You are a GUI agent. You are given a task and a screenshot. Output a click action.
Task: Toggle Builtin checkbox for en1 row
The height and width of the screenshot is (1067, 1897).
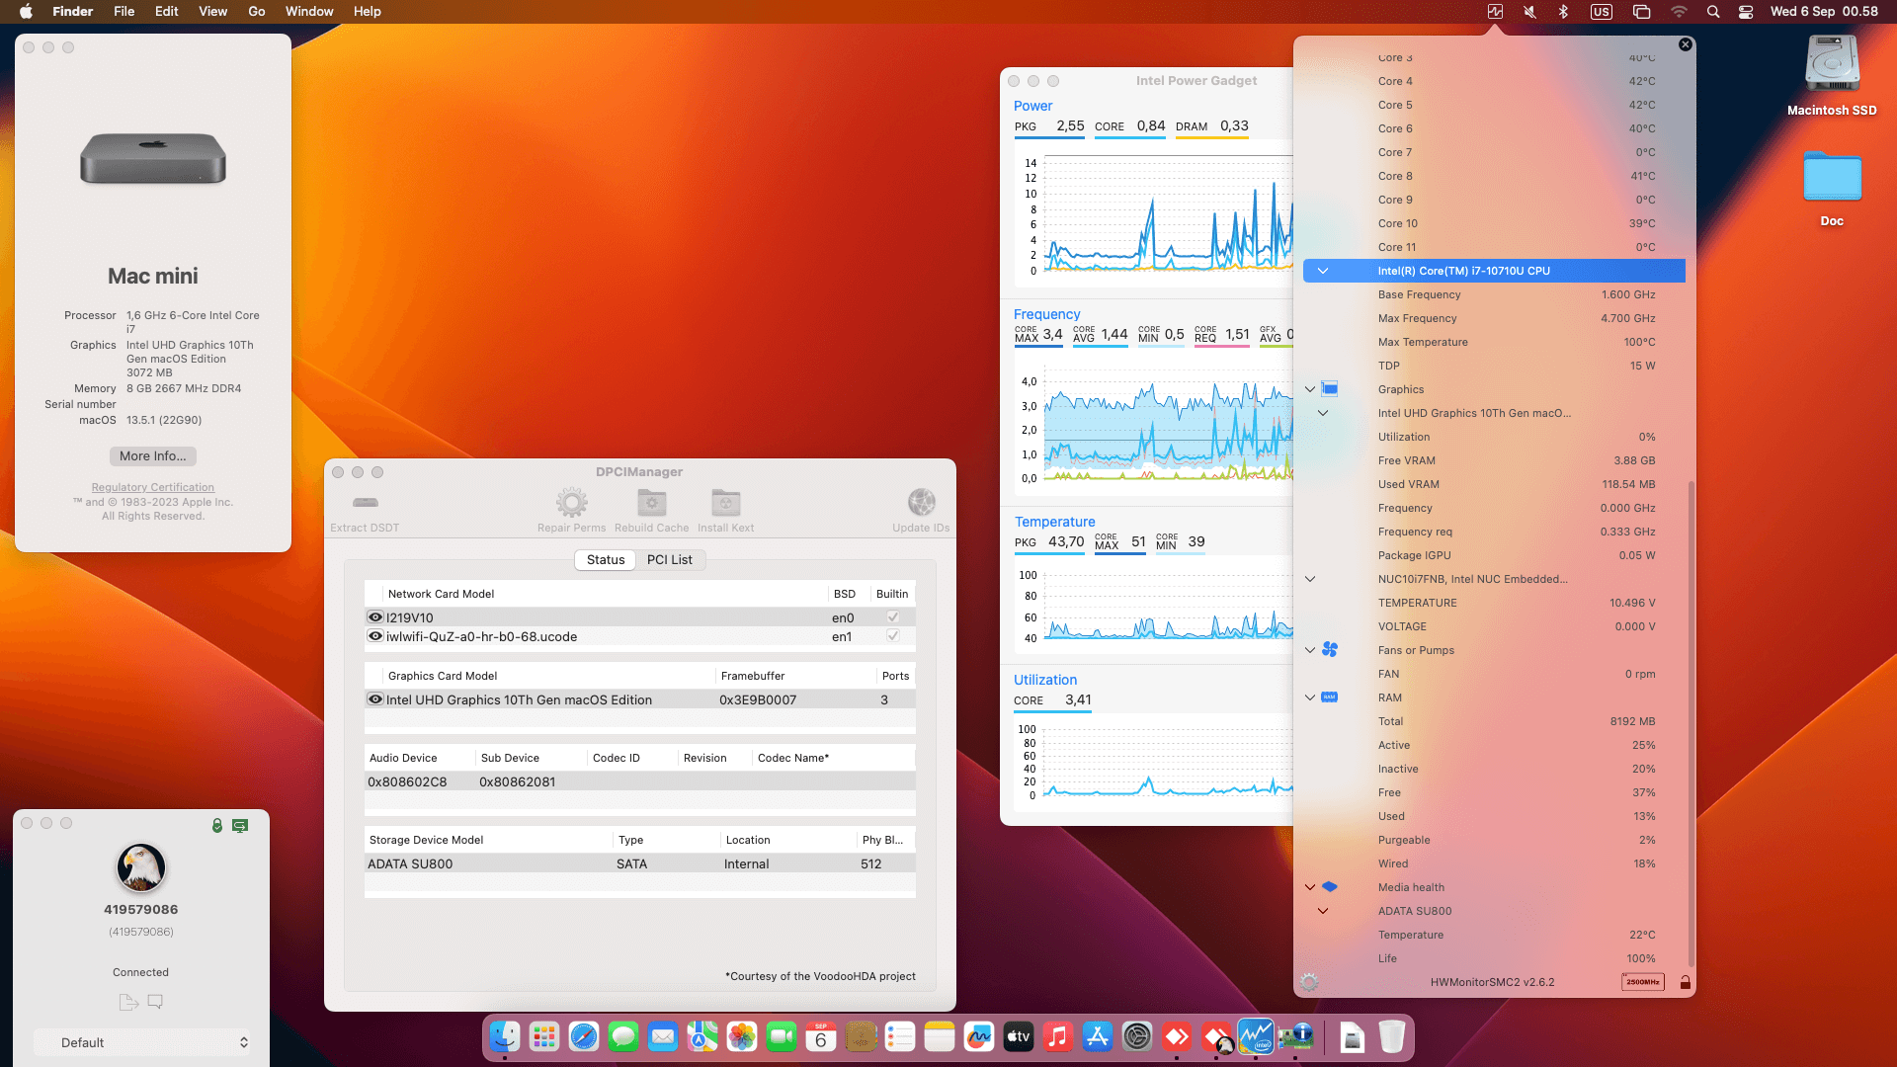[x=892, y=636]
